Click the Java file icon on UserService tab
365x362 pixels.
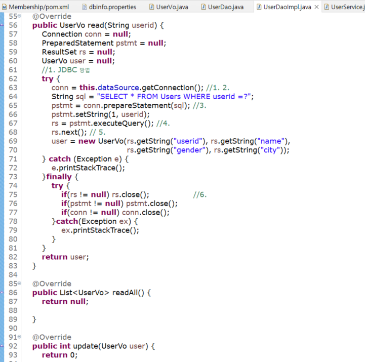[327, 7]
